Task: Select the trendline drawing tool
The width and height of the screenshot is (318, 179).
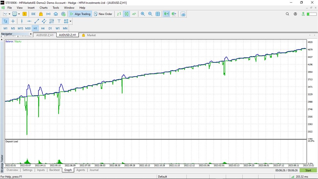Action: pos(37,21)
